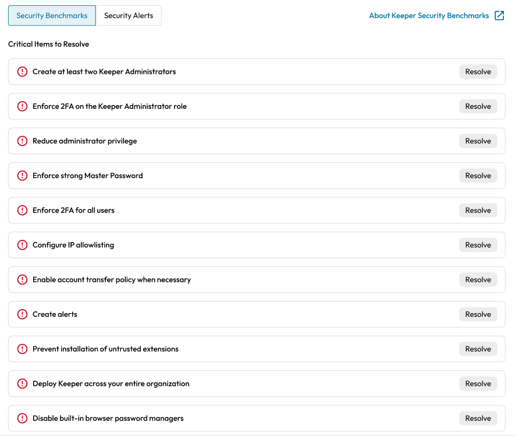The width and height of the screenshot is (515, 436).
Task: Click the warning icon for Disable built-in browser password managers
Action: point(22,419)
